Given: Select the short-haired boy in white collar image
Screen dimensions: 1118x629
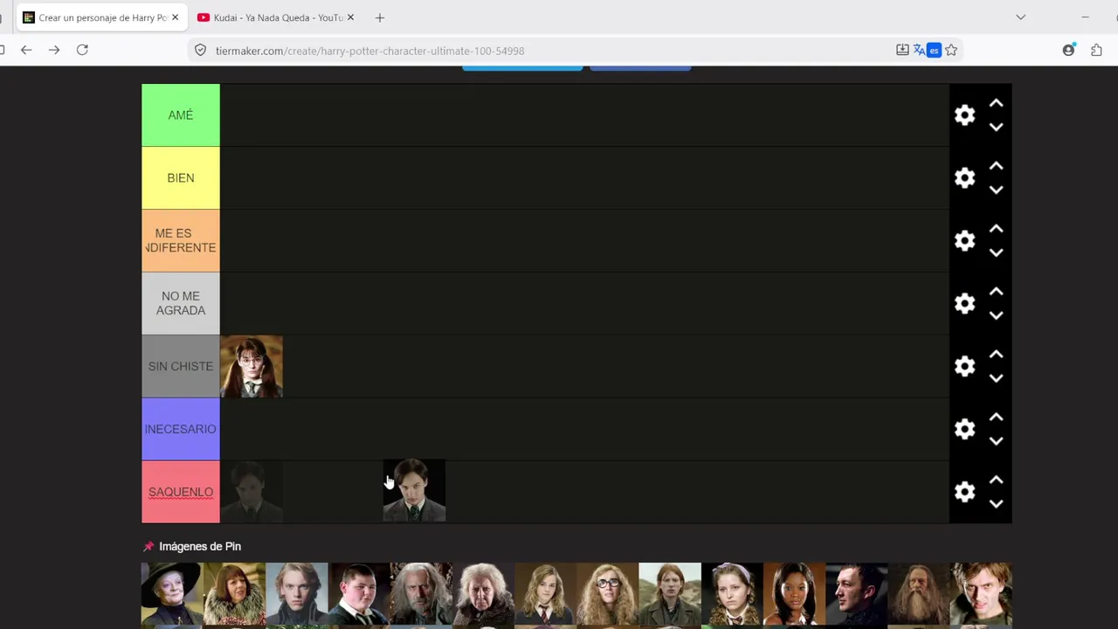Looking at the screenshot, I should tap(358, 595).
